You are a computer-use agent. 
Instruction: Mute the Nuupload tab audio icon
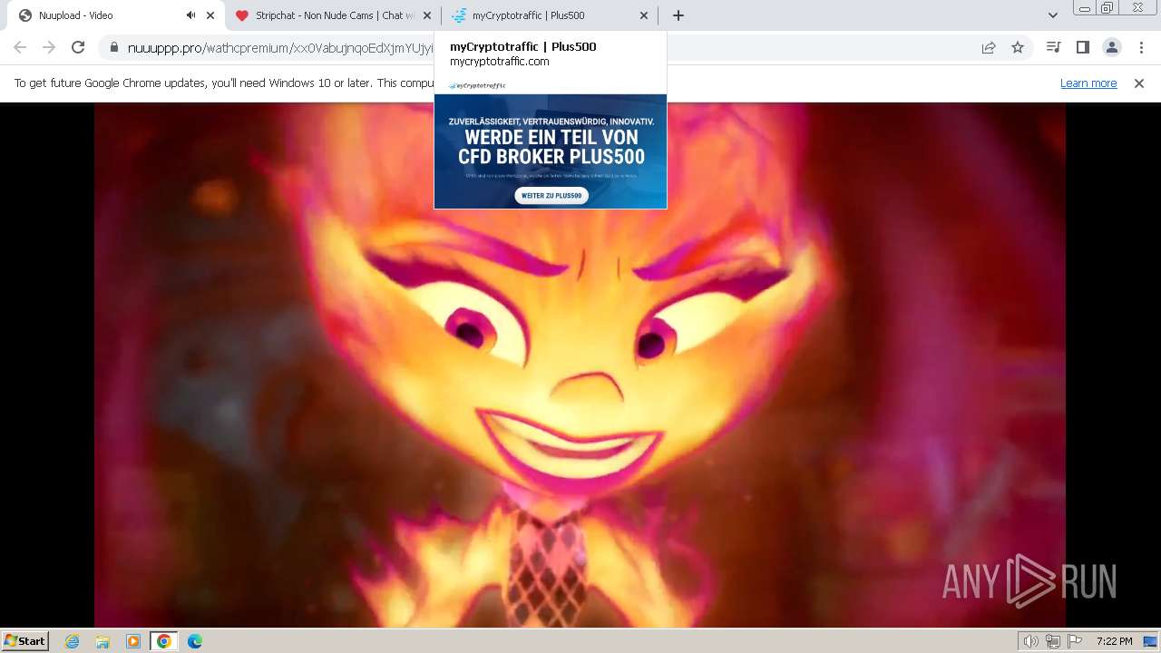coord(190,15)
